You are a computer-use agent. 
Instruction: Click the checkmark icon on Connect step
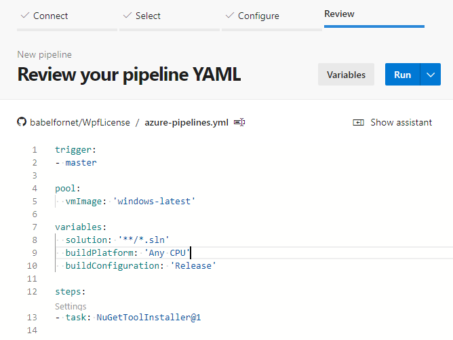coord(25,15)
